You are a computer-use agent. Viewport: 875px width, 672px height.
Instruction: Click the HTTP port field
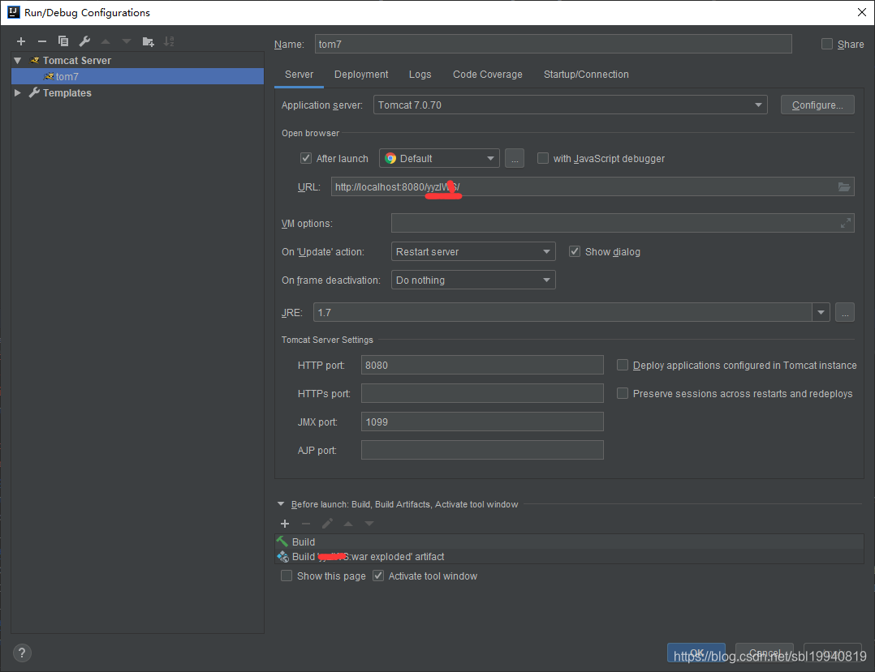click(482, 365)
